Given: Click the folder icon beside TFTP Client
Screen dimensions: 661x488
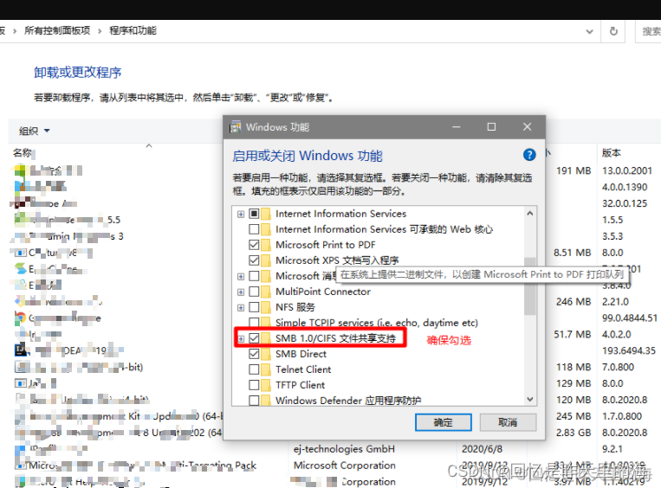Looking at the screenshot, I should [266, 385].
